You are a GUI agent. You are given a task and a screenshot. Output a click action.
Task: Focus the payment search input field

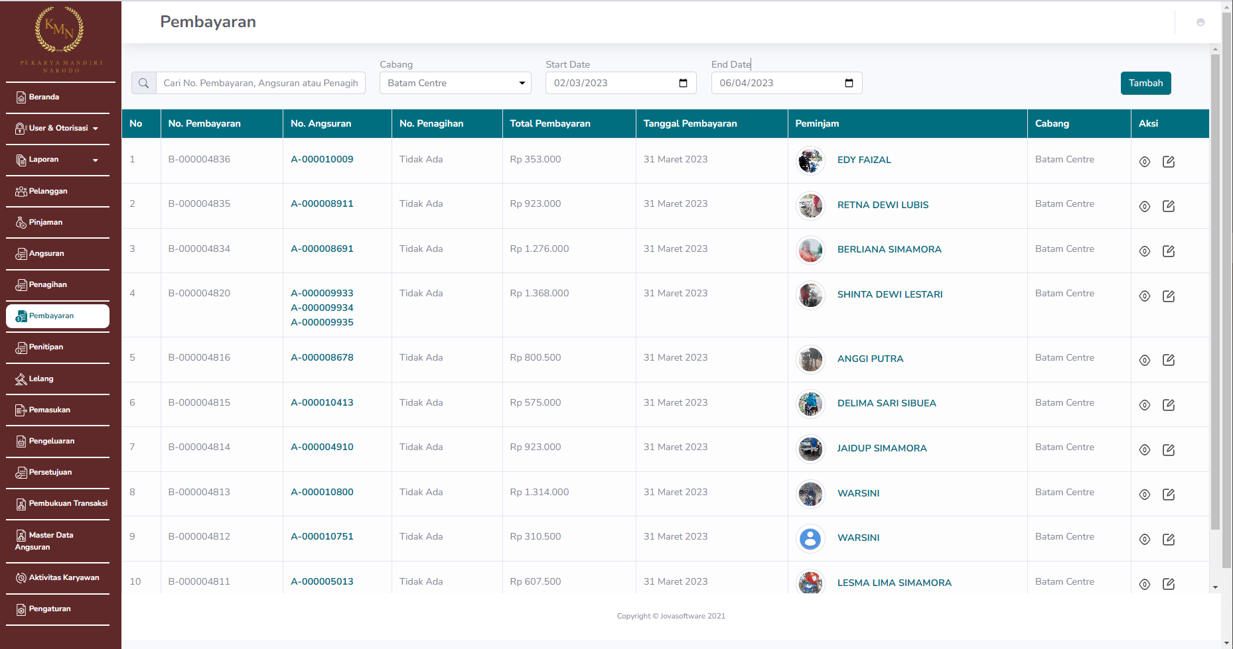pos(260,83)
